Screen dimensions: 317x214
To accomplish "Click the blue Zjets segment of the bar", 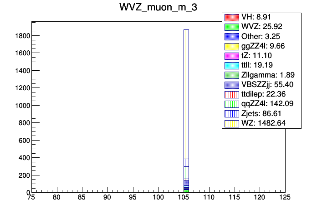I will point(186,162).
